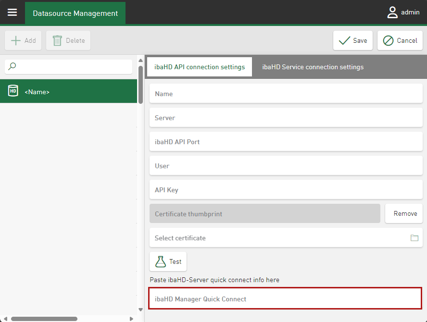Image resolution: width=427 pixels, height=322 pixels.
Task: Click the trash Delete button
Action: (x=68, y=40)
